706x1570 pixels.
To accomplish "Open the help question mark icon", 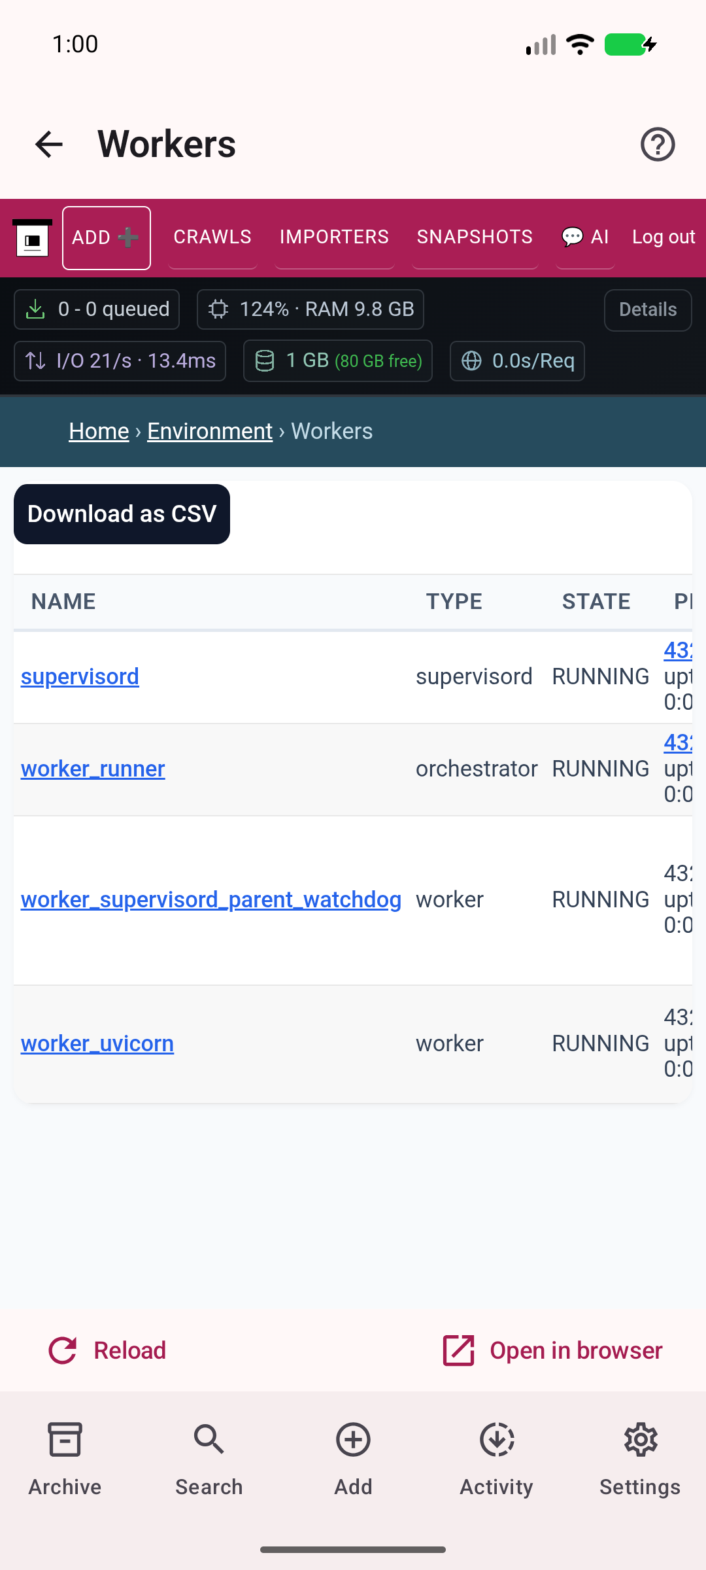I will click(x=658, y=144).
